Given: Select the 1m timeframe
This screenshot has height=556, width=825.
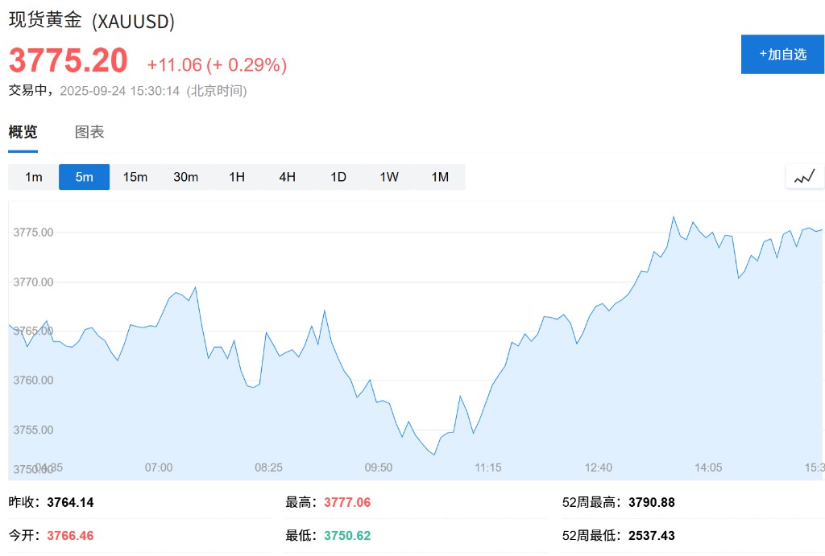Looking at the screenshot, I should (x=33, y=177).
